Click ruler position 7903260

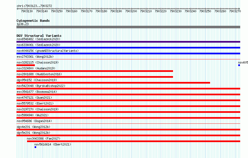coord(220,11)
